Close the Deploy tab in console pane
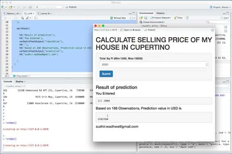The image size is (232, 154). coord(25,82)
